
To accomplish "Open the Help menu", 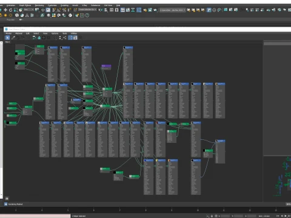I will [x=118, y=5].
